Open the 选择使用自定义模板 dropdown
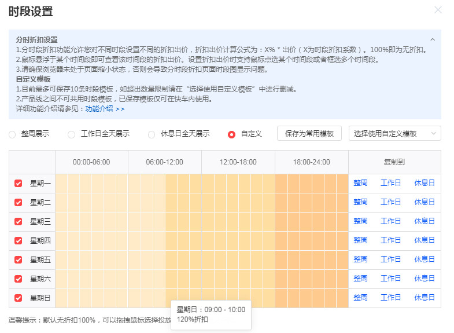Viewport: 454px width, 333px height. coord(394,133)
